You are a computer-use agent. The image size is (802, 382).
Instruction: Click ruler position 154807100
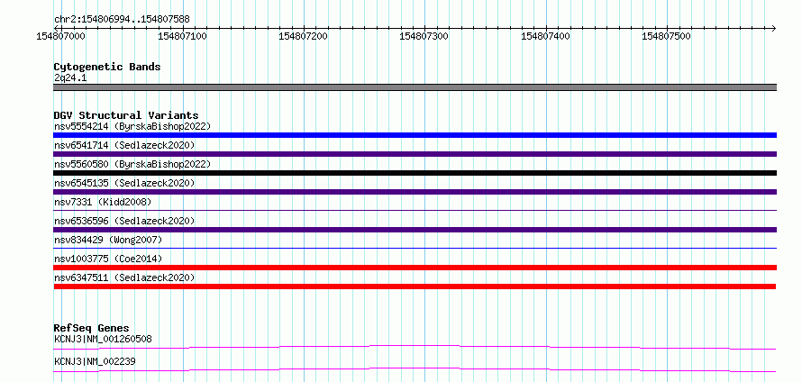tap(183, 36)
